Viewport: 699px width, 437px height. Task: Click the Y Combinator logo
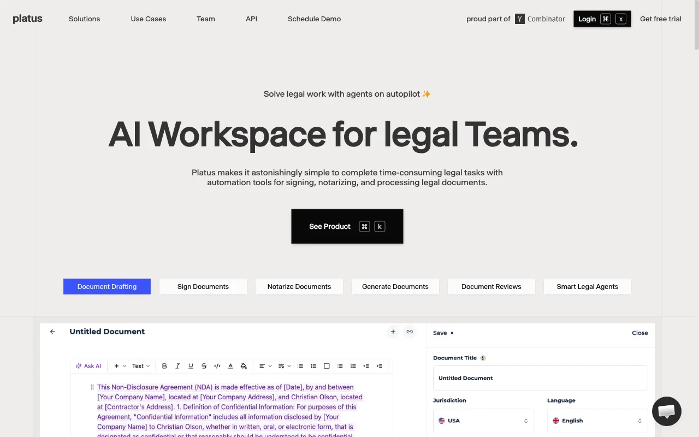(x=540, y=19)
